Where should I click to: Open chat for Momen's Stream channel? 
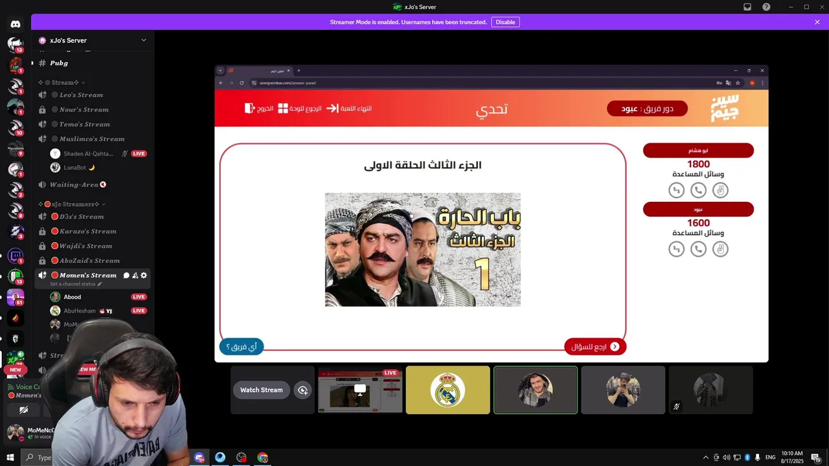[126, 276]
